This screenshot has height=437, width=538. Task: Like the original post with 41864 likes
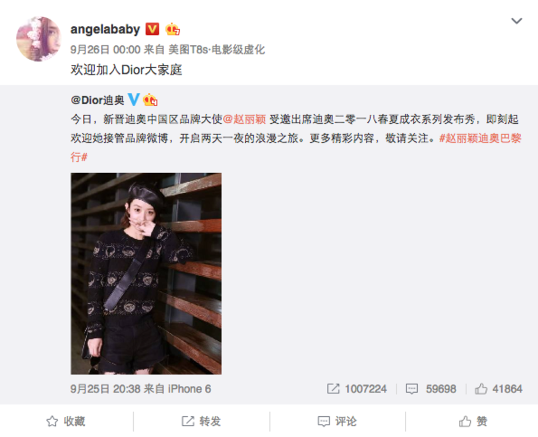click(x=499, y=389)
